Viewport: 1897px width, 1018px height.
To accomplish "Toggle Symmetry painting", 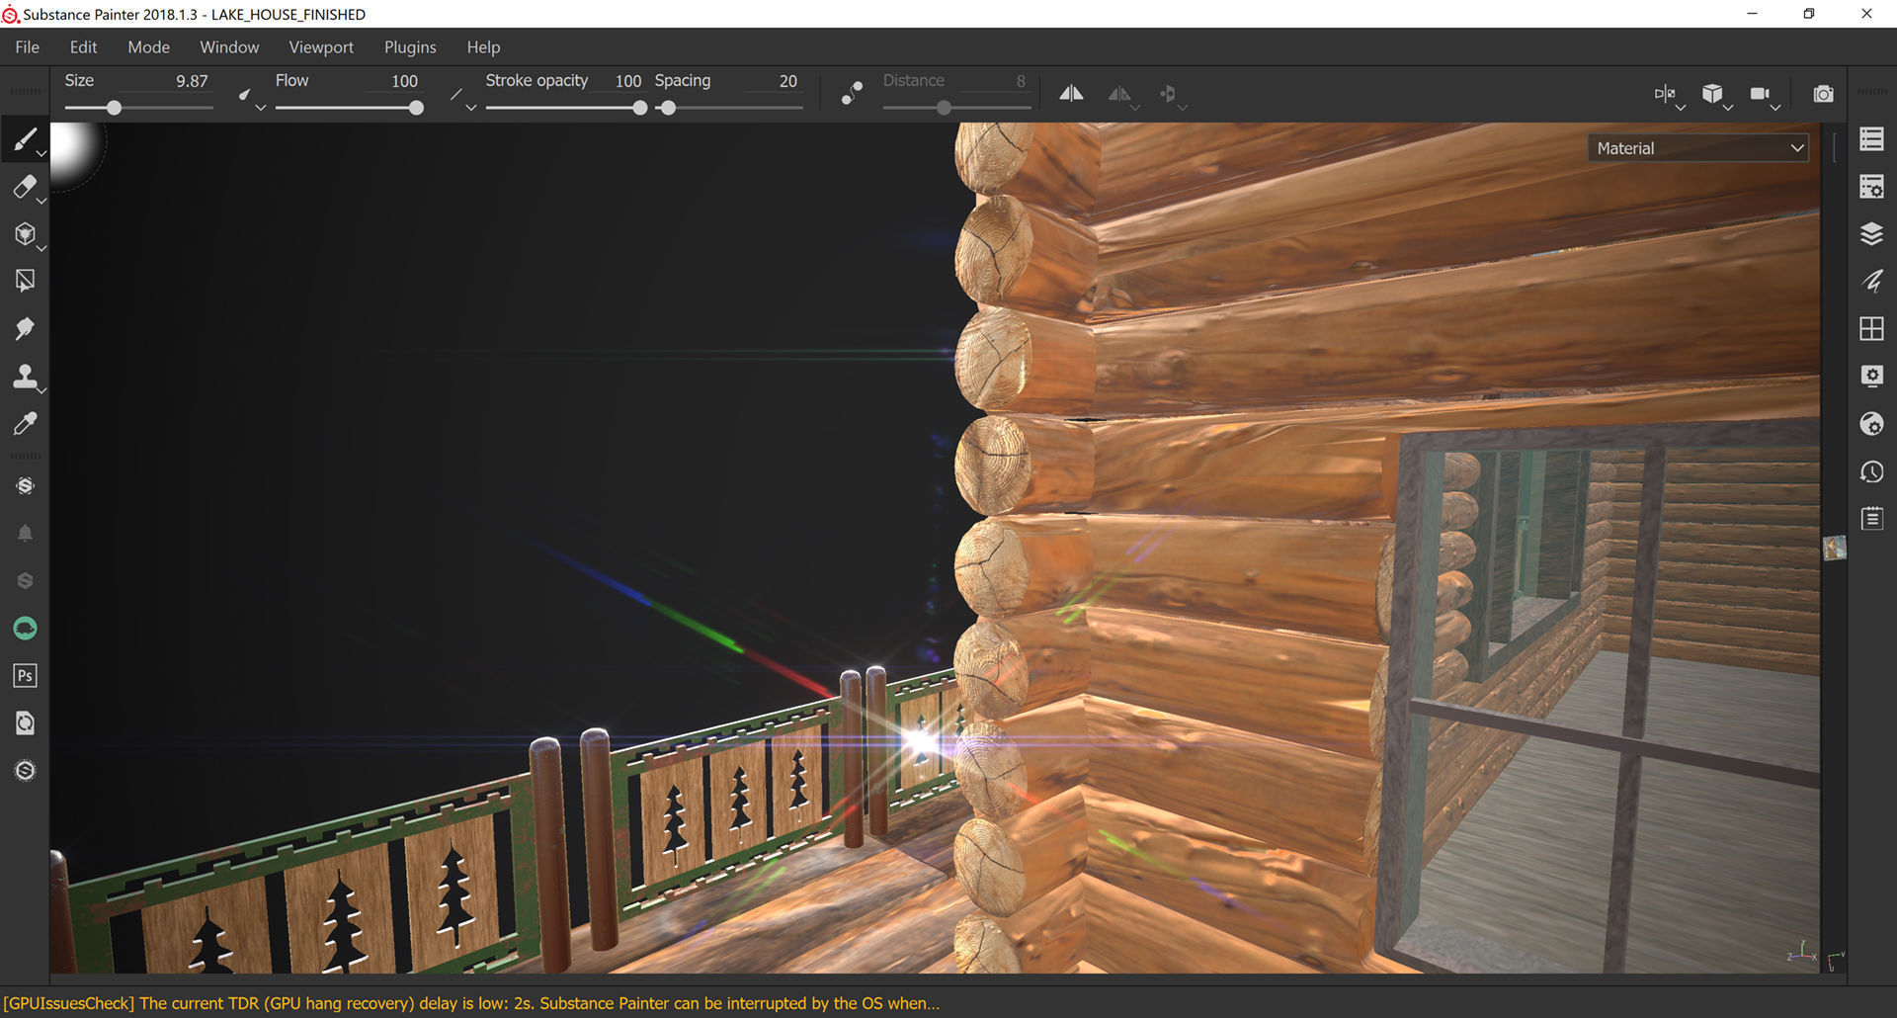I will (1071, 93).
